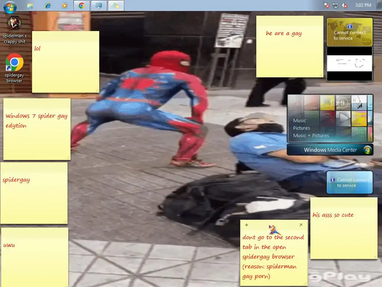Image resolution: width=382 pixels, height=287 pixels.
Task: Choose Music in Media Center gadget
Action: click(x=300, y=121)
